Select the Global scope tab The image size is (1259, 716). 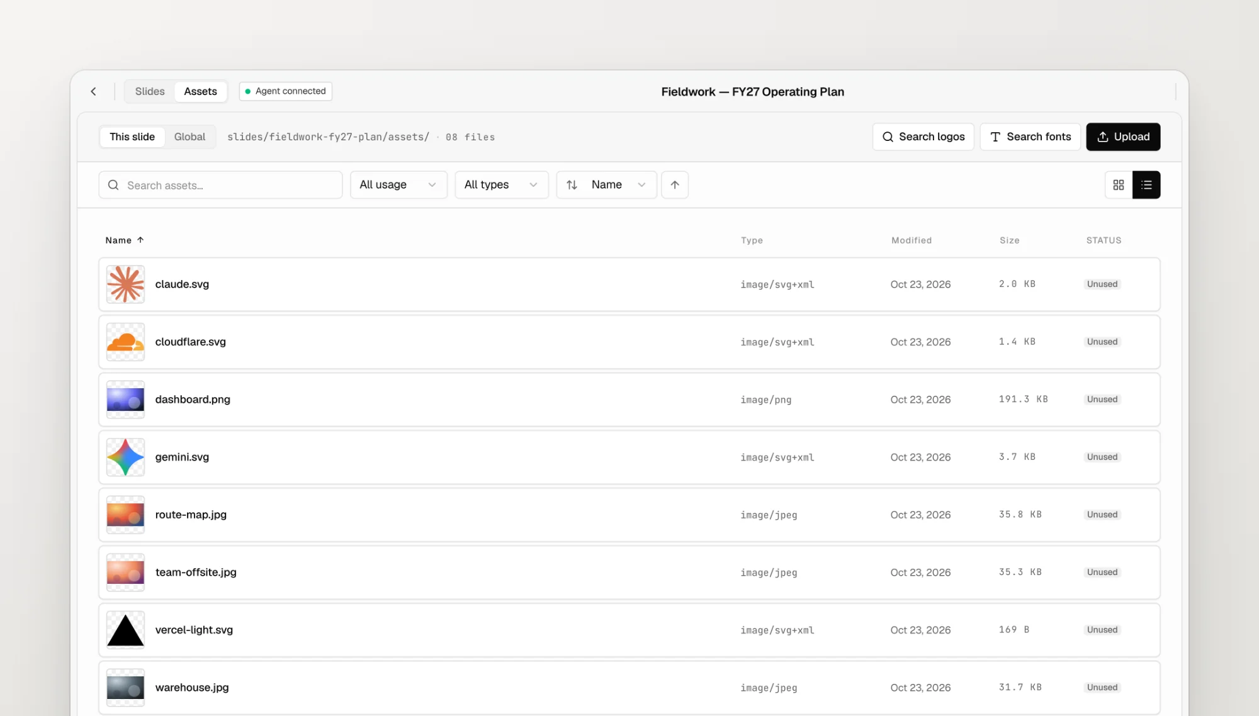click(189, 137)
